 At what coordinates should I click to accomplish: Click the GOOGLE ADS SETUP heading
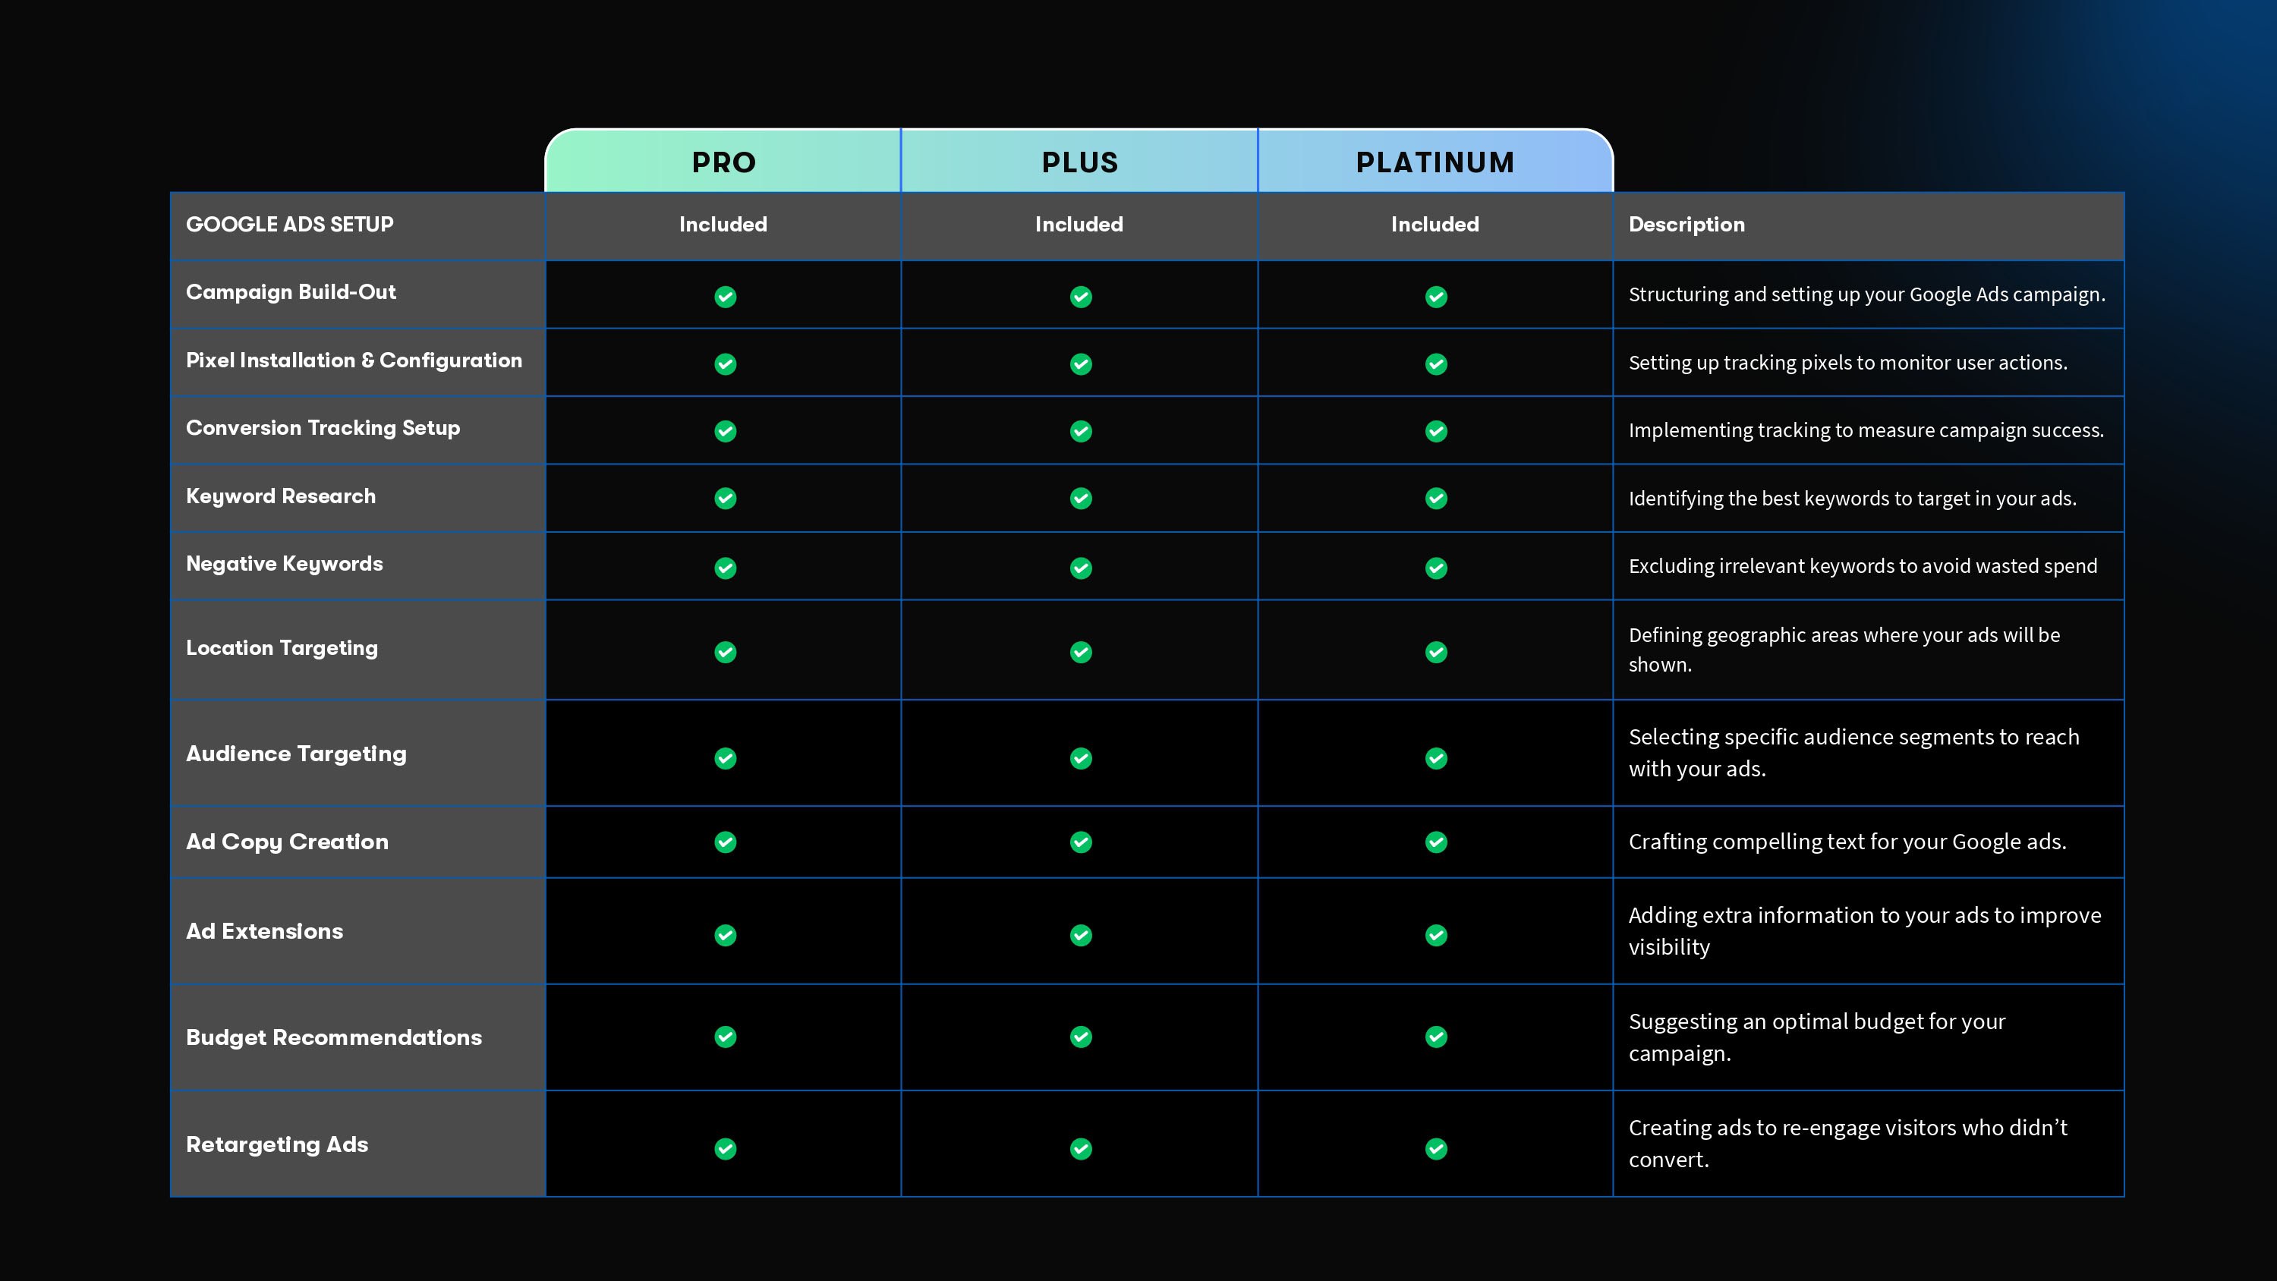tap(290, 225)
